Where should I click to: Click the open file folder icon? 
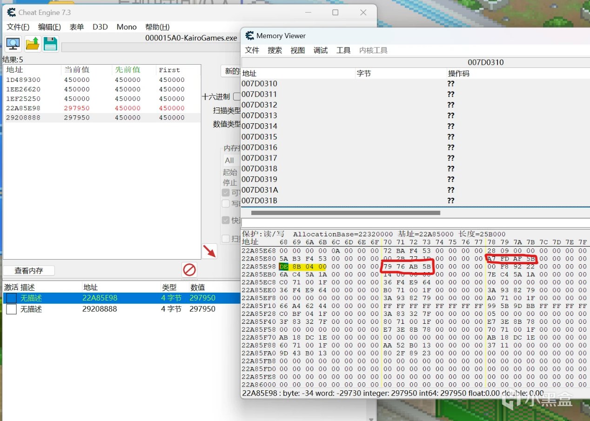32,44
